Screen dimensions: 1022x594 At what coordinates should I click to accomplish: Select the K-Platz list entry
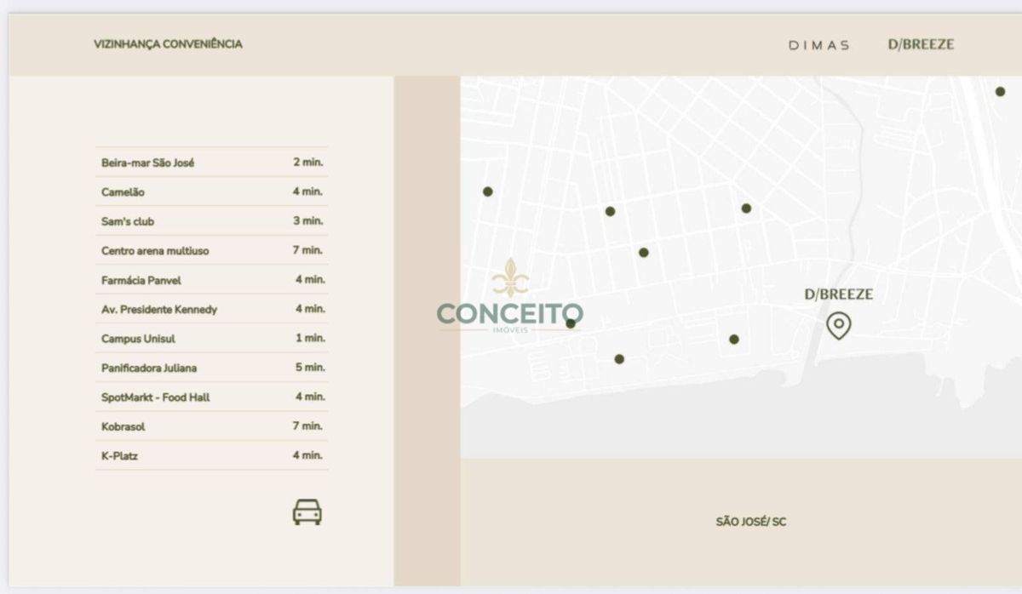pyautogui.click(x=211, y=455)
